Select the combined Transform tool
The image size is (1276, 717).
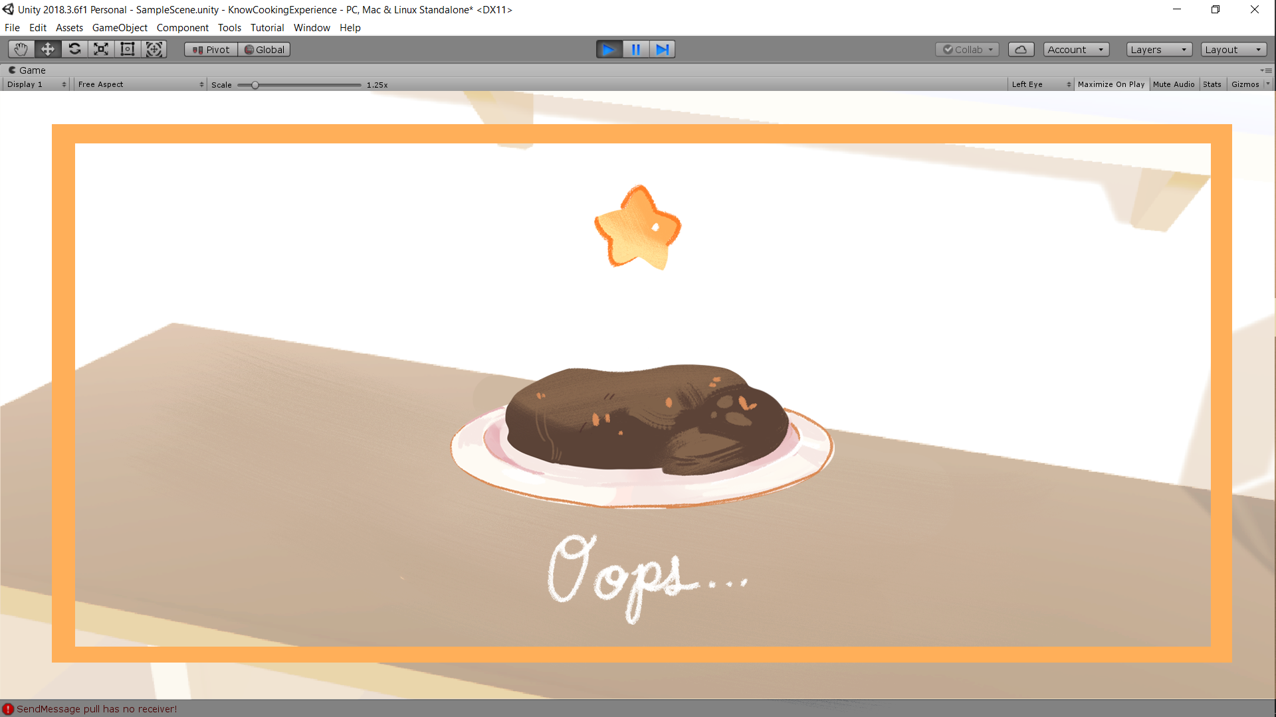click(x=154, y=49)
